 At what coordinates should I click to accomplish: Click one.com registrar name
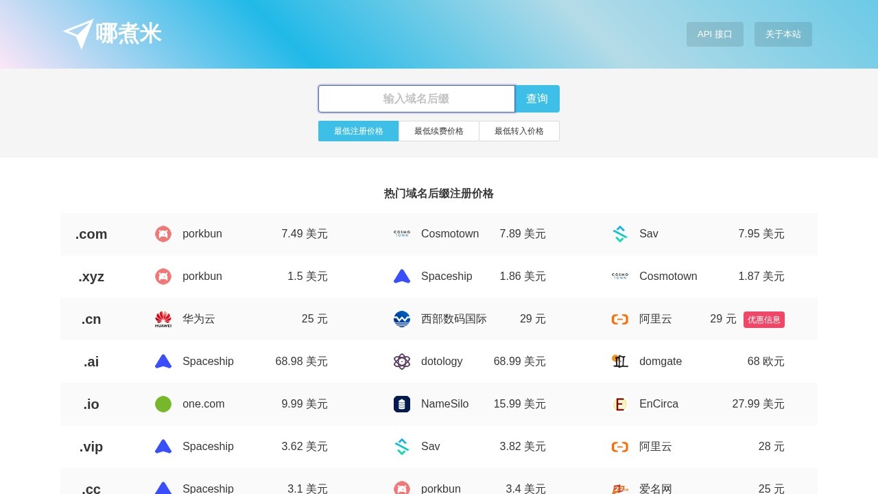204,404
